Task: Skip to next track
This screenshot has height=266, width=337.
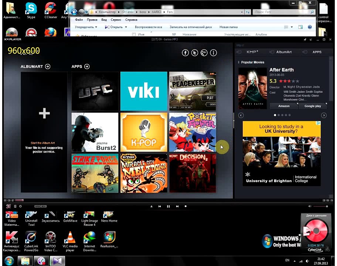Action: [177, 206]
